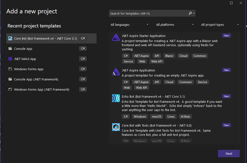Expand the All project types dropdown

pos(220,25)
